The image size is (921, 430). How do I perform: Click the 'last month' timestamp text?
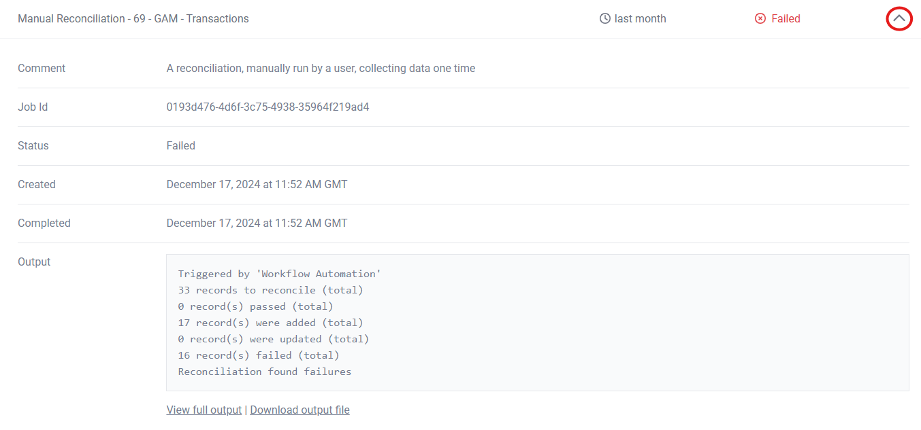click(x=640, y=19)
